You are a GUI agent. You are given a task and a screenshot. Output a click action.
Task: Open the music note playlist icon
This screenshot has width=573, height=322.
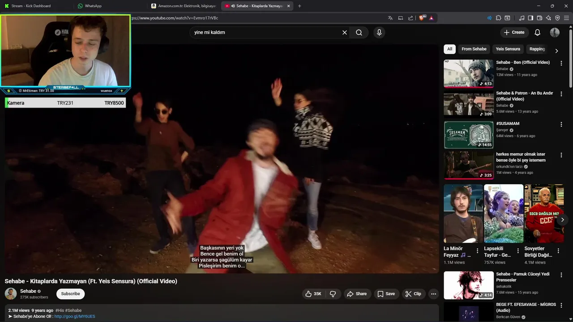pyautogui.click(x=522, y=18)
